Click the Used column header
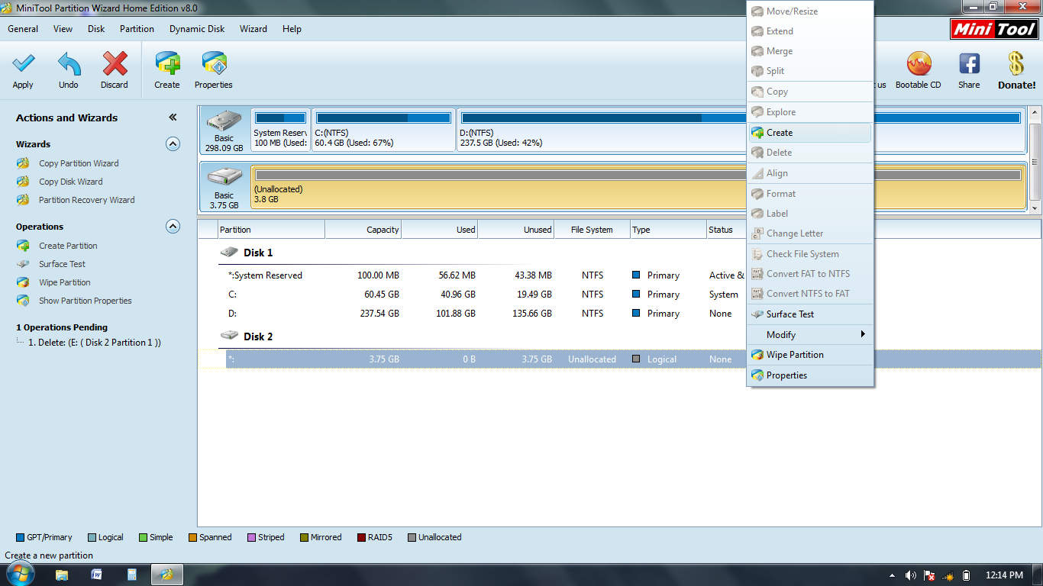Screen dimensions: 1043x586 tap(440, 230)
